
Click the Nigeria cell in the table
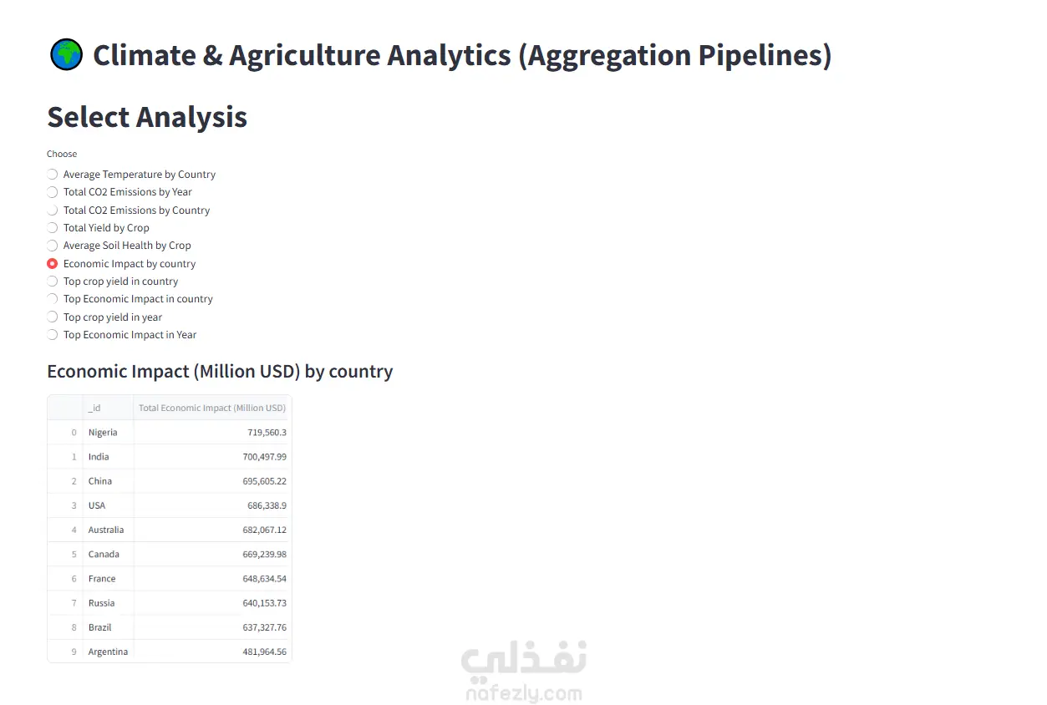103,433
